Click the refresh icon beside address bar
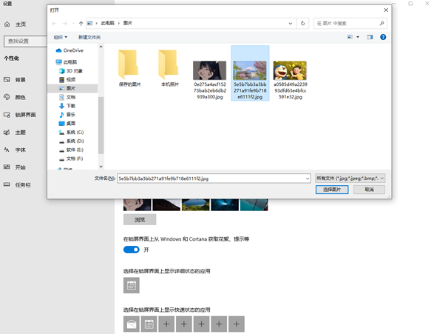Screen dimensions: 434x334 point(303,23)
